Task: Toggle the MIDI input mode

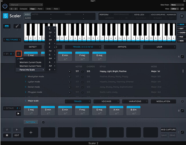Action: (x=27, y=14)
